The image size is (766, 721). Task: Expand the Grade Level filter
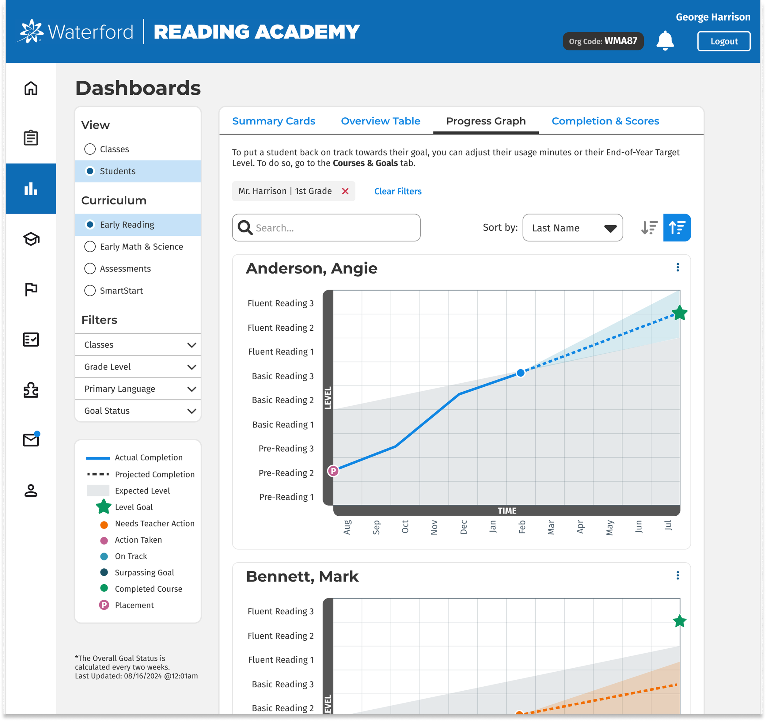pyautogui.click(x=138, y=367)
